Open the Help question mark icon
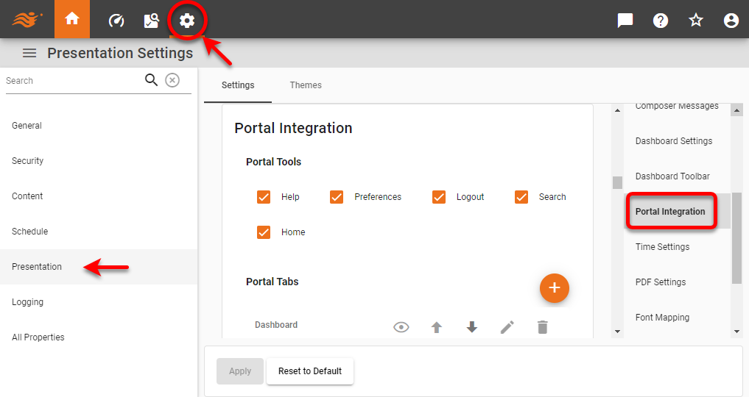The image size is (749, 397). [x=661, y=21]
